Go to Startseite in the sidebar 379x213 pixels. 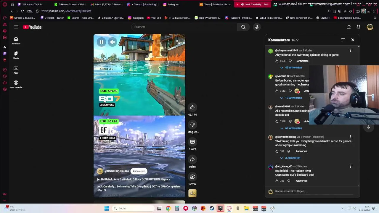click(16, 41)
